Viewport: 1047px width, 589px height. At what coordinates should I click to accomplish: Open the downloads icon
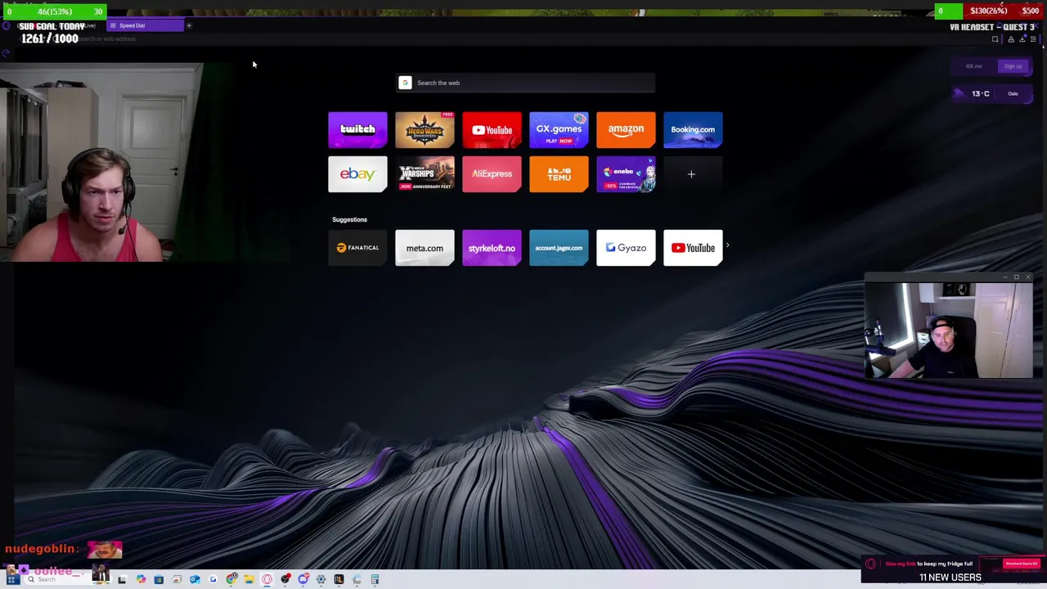(1022, 39)
